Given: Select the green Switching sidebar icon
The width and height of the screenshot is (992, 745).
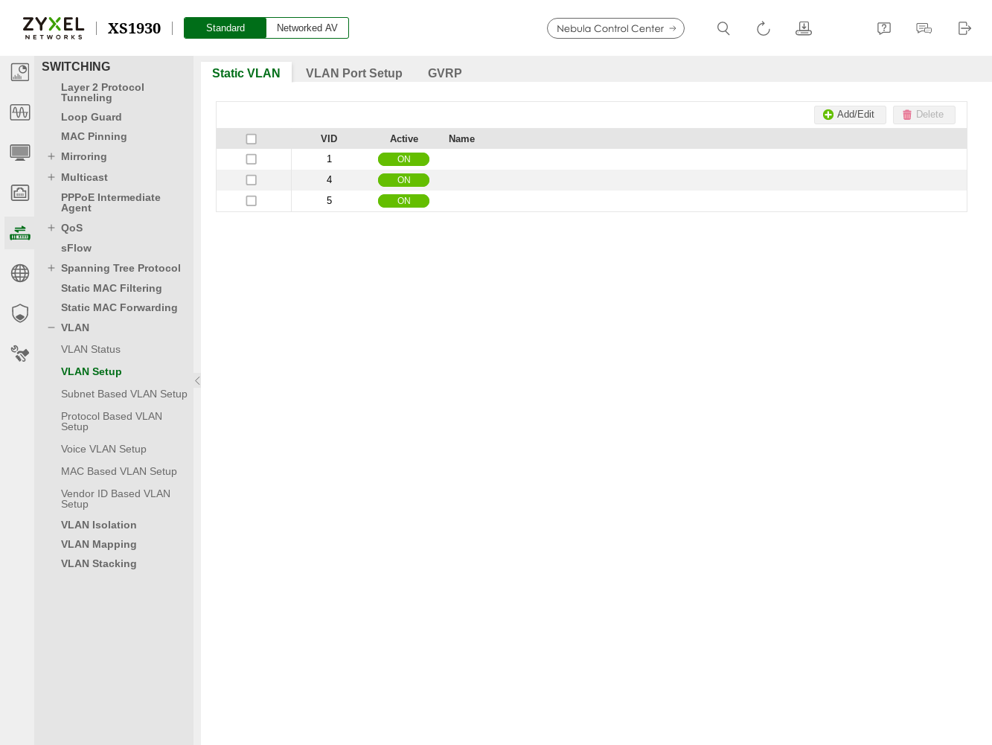Looking at the screenshot, I should [19, 232].
